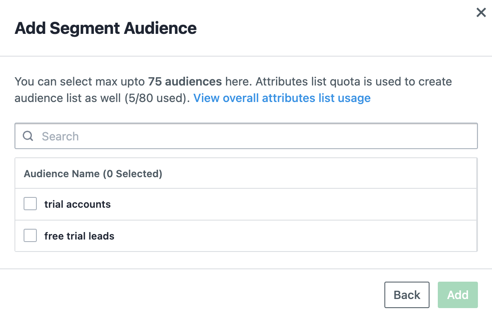The width and height of the screenshot is (492, 318).
Task: Click the bold 75 audiences text
Action: [x=185, y=81]
